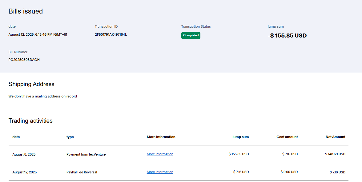Viewport: 362px width, 182px height.
Task: Click the green Completed status badge
Action: pyautogui.click(x=191, y=35)
